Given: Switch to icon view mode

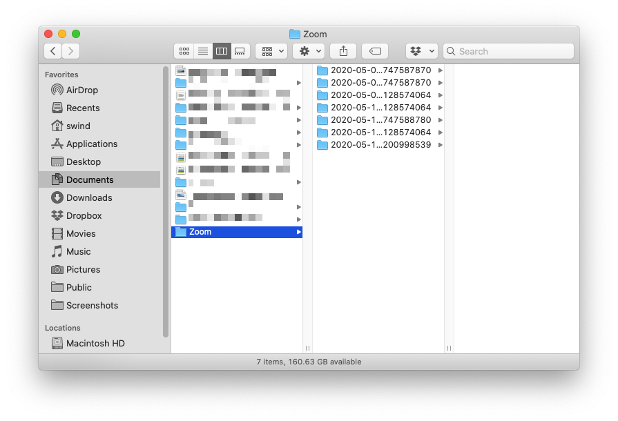Looking at the screenshot, I should point(184,50).
